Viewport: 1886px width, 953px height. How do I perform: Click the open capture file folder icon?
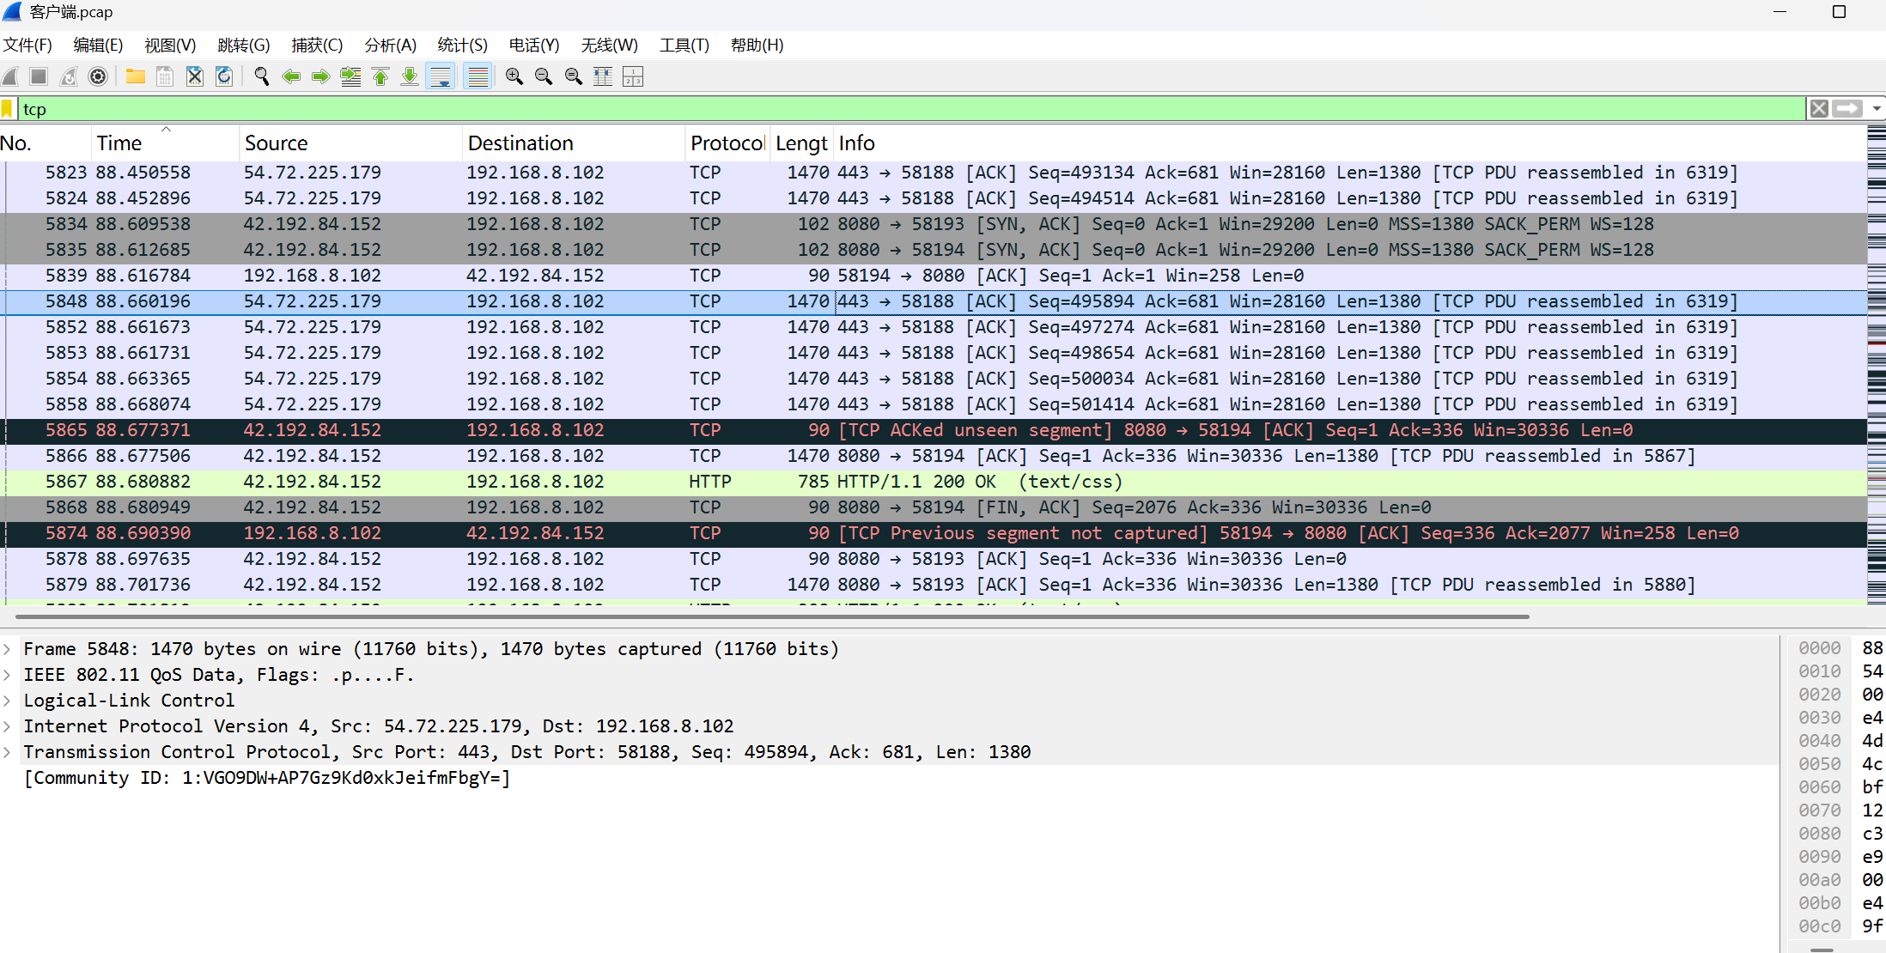click(135, 76)
